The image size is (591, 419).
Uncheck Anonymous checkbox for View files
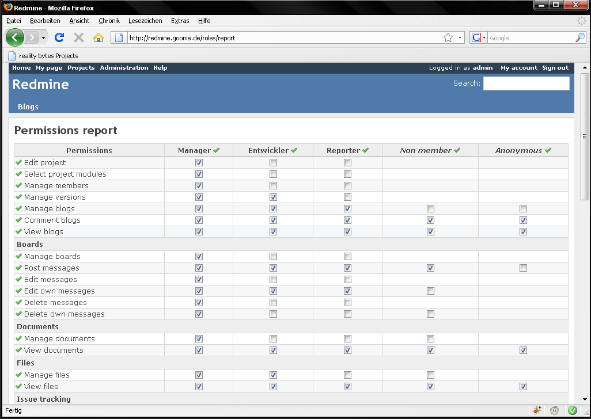point(523,387)
